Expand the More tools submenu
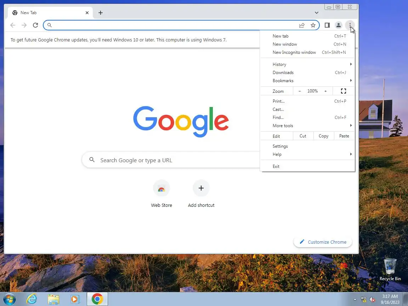This screenshot has width=408, height=306. coord(307,126)
